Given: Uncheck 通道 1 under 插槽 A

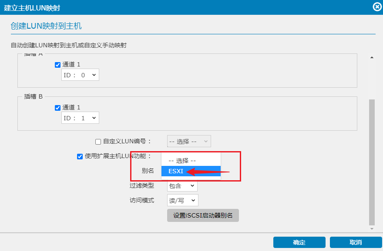Looking at the screenshot, I should [x=57, y=65].
